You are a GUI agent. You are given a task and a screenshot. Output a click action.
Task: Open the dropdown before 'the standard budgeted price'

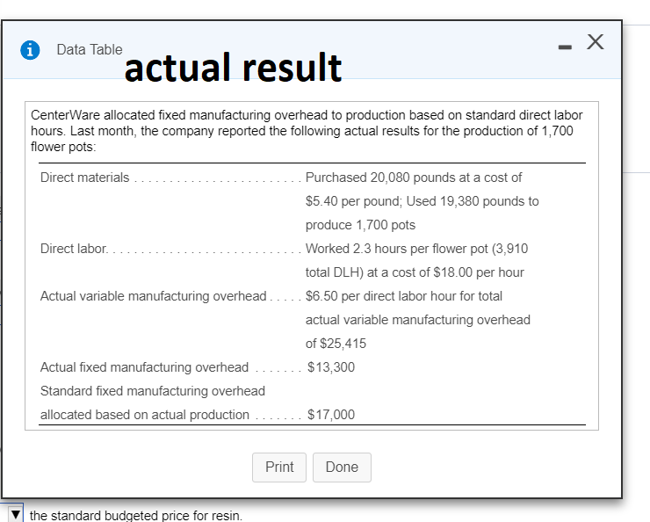point(16,514)
